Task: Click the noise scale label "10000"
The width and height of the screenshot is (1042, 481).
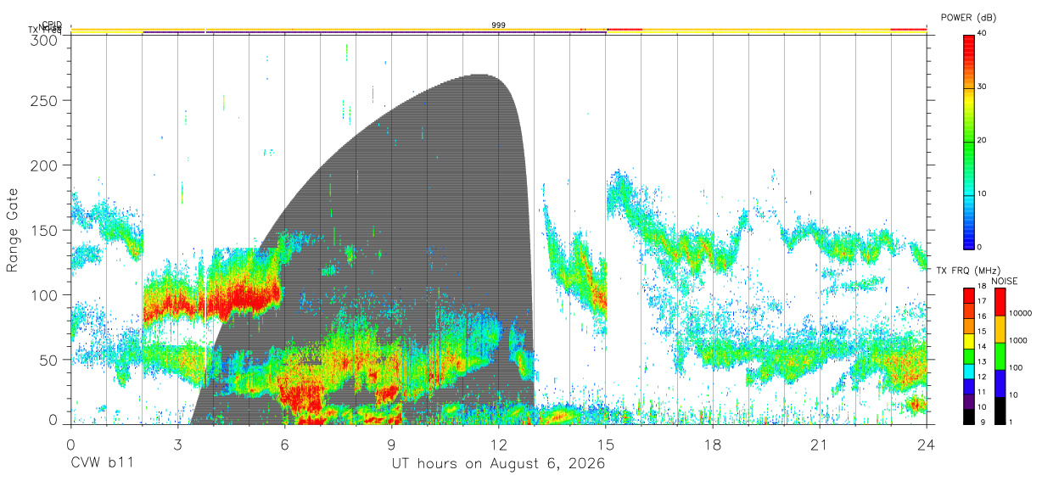Action: (x=1021, y=313)
